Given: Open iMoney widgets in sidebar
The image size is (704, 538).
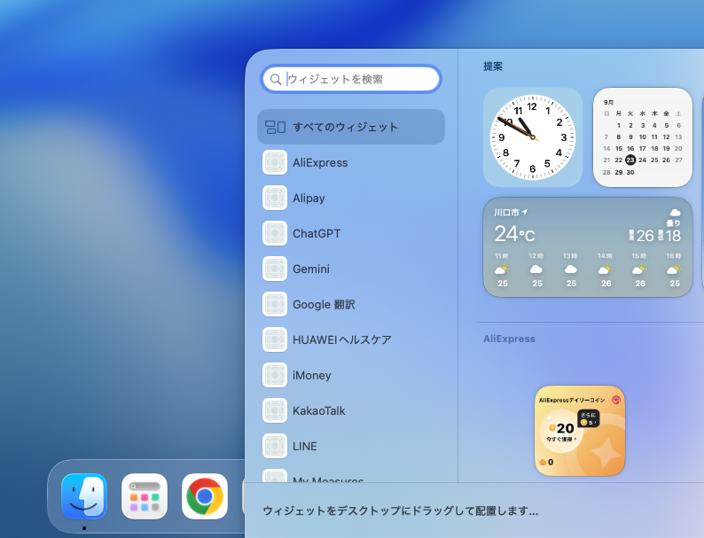Looking at the screenshot, I should pyautogui.click(x=351, y=375).
